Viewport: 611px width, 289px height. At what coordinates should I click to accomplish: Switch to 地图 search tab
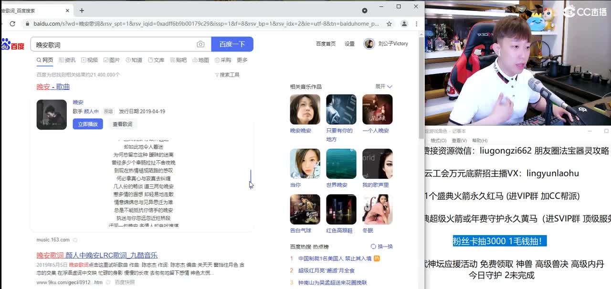point(200,60)
